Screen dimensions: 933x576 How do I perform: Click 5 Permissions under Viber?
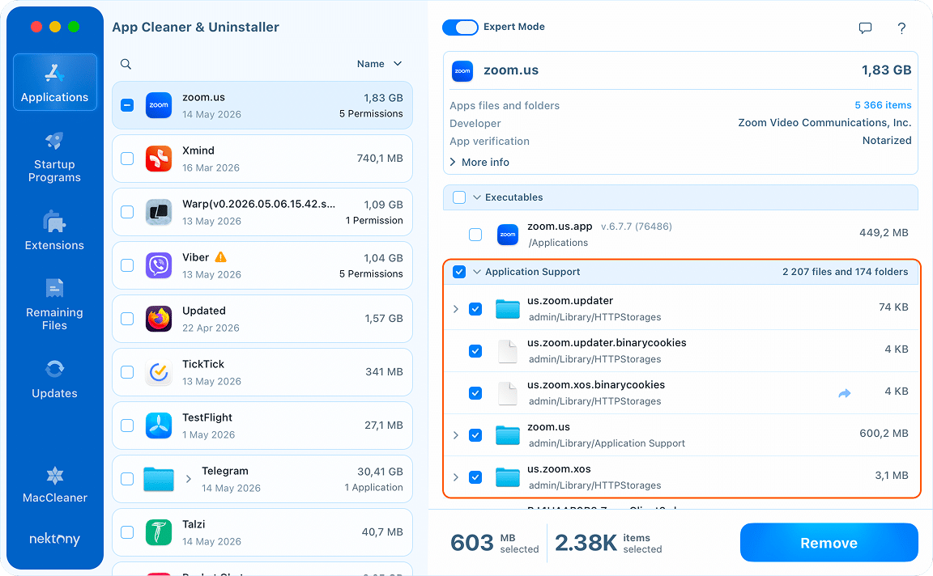[371, 274]
